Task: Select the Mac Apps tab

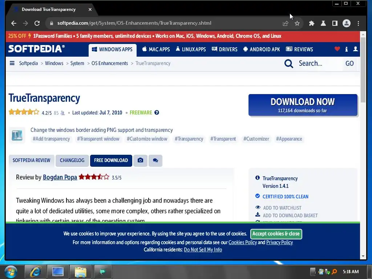Action: pos(156,49)
